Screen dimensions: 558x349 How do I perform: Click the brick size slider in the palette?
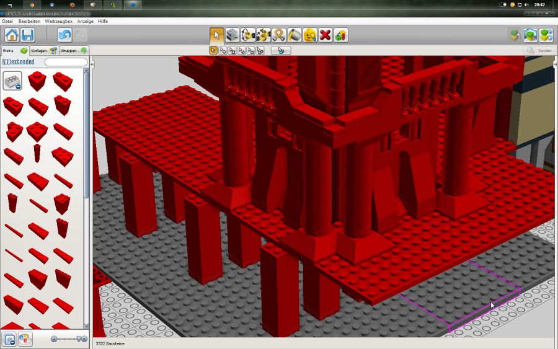pyautogui.click(x=69, y=339)
